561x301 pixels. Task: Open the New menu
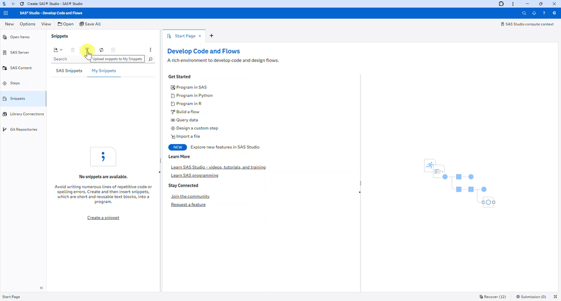pos(10,24)
